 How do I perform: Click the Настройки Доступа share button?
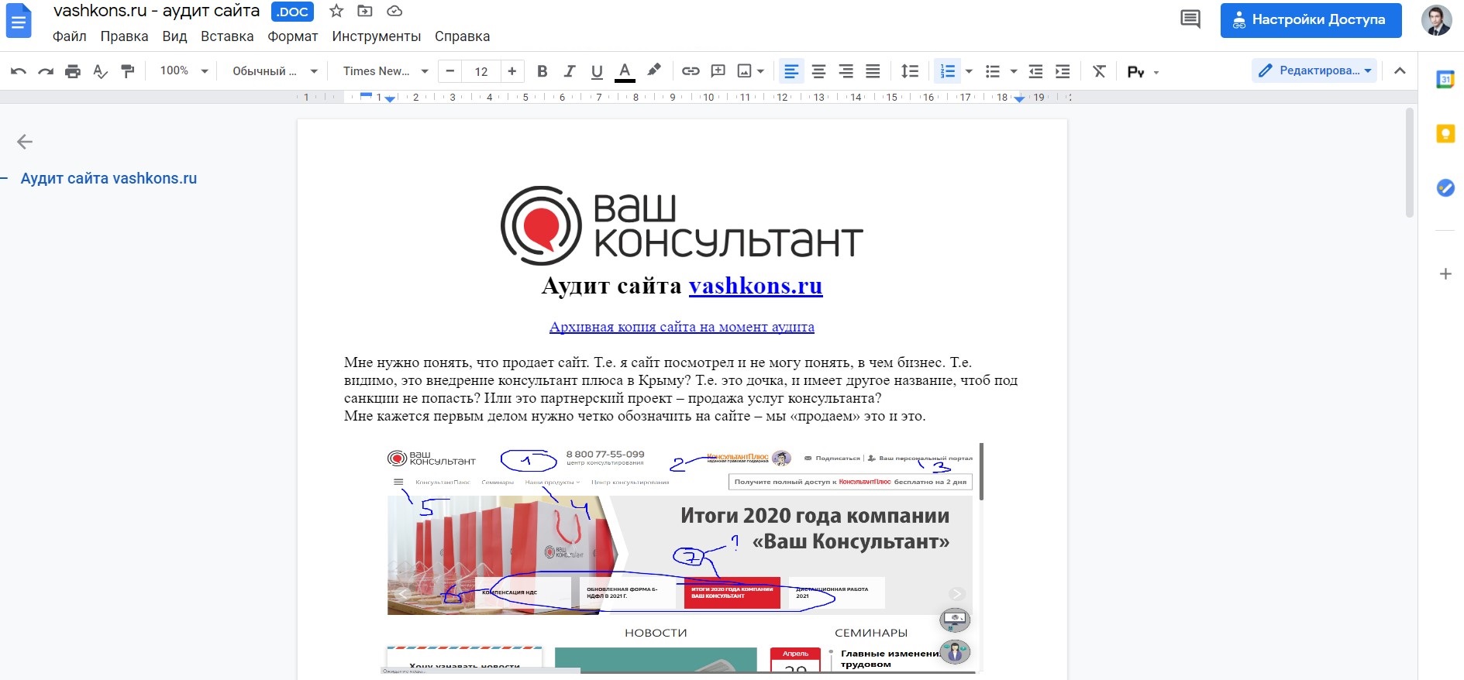coord(1311,20)
